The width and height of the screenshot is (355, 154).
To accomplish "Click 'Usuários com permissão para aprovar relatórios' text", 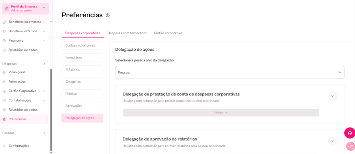I will (x=174, y=146).
